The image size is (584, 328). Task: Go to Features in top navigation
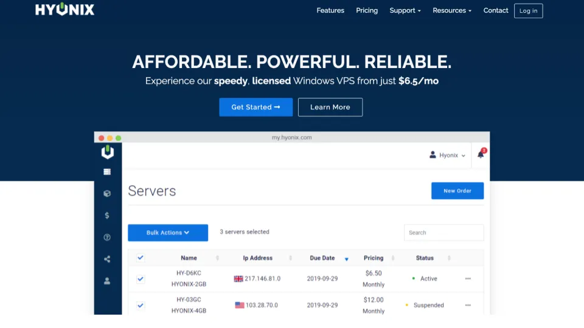(x=330, y=10)
